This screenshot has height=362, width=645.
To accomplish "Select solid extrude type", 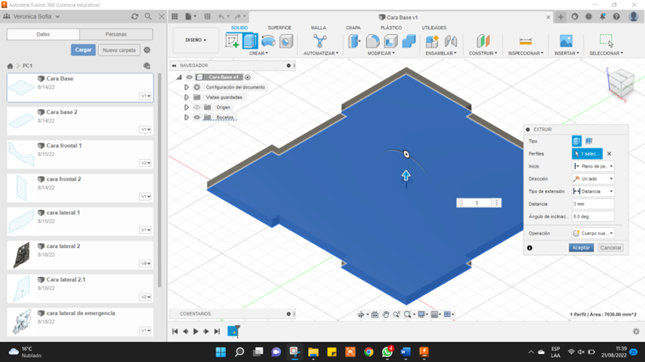I will tap(577, 141).
